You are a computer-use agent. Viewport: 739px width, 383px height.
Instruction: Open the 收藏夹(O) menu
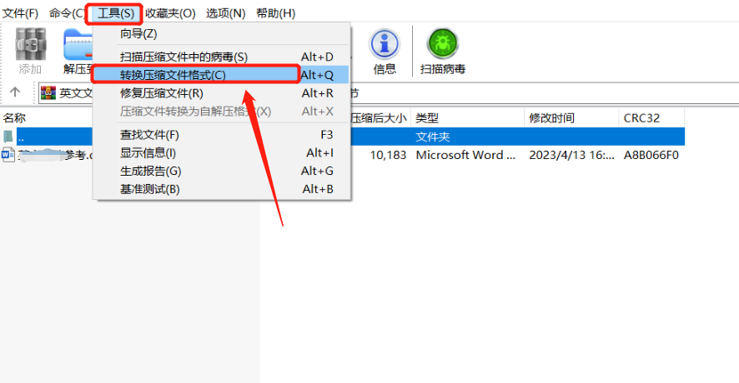point(170,13)
